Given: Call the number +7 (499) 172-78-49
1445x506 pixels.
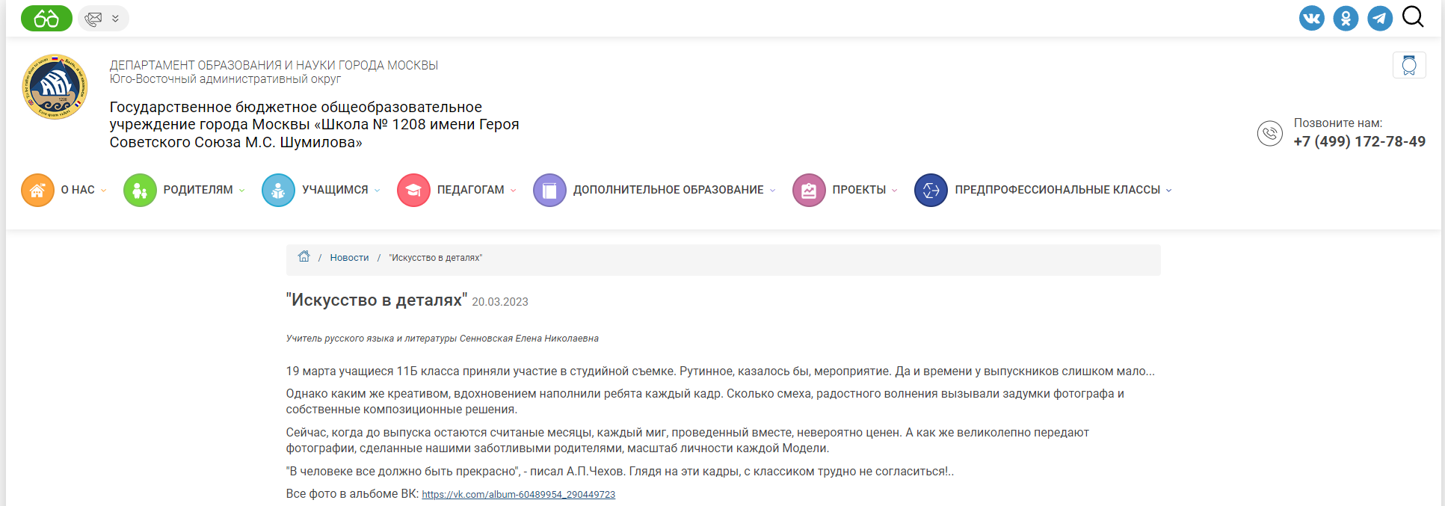Looking at the screenshot, I should click(1359, 141).
